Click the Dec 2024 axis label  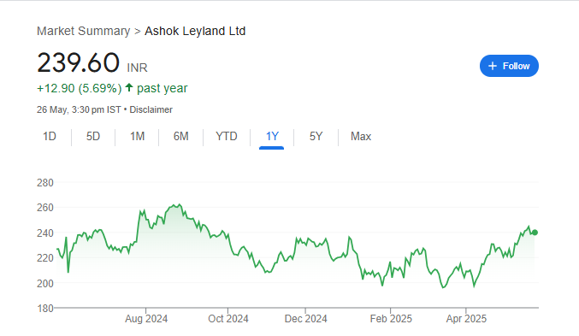point(305,319)
